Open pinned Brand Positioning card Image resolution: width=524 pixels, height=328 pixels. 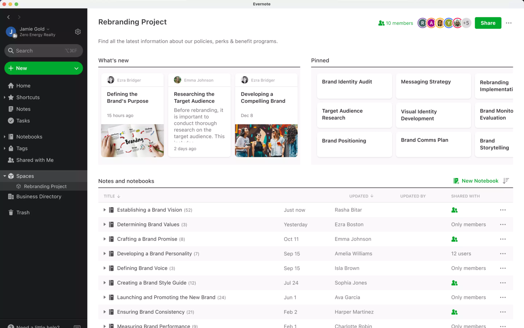coord(354,144)
